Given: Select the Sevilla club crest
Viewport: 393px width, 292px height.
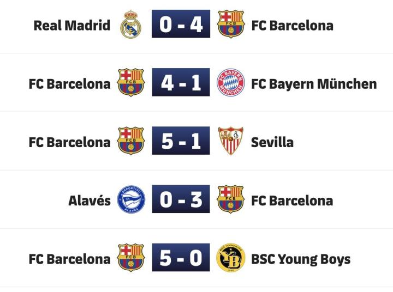Looking at the screenshot, I should 230,142.
